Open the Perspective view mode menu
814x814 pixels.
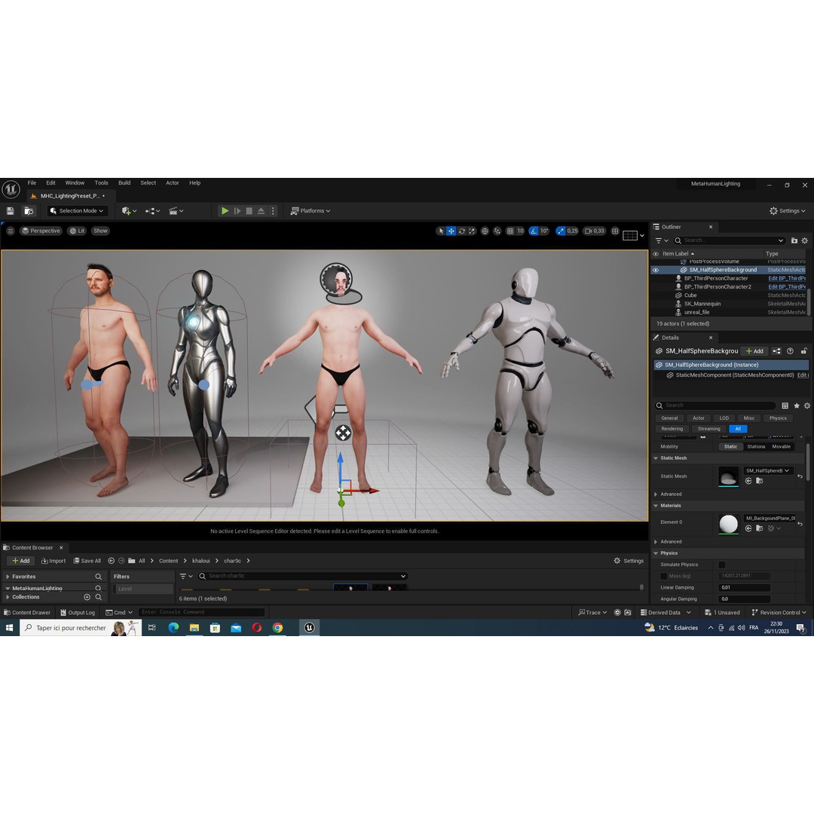point(41,231)
